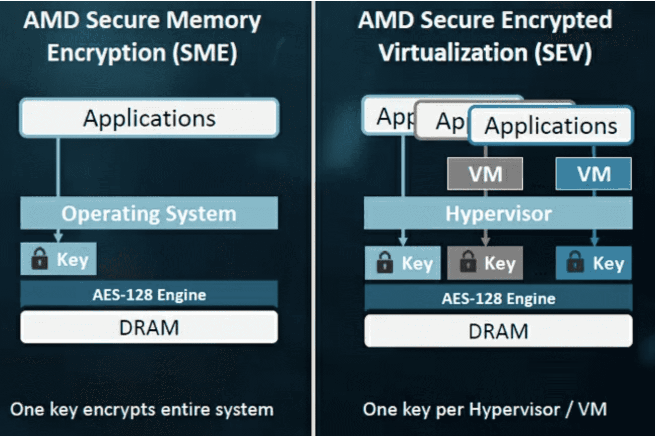Click the front SEV Applications box
This screenshot has width=656, height=437.
(x=551, y=125)
